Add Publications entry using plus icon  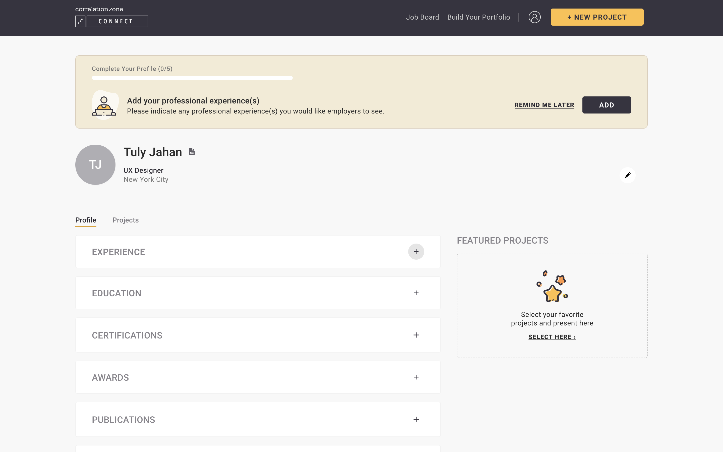[x=416, y=419]
